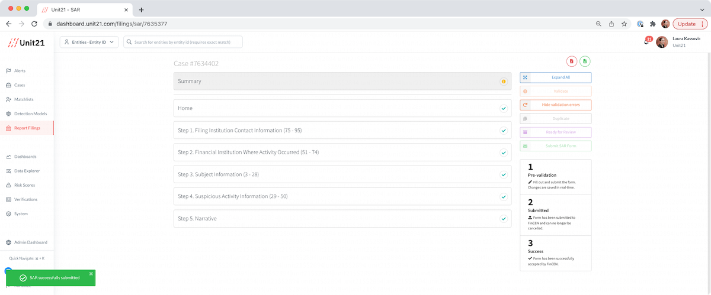
Task: Focus the entity ID search field
Action: [183, 42]
